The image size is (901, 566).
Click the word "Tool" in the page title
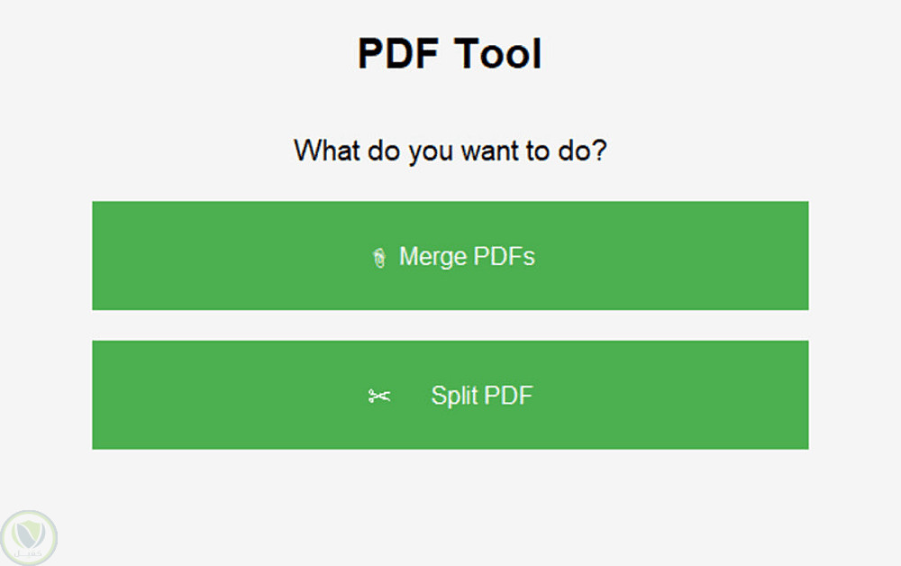[x=498, y=53]
